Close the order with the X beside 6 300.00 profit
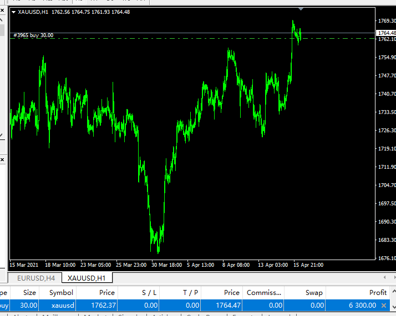The image size is (396, 316). coord(384,305)
